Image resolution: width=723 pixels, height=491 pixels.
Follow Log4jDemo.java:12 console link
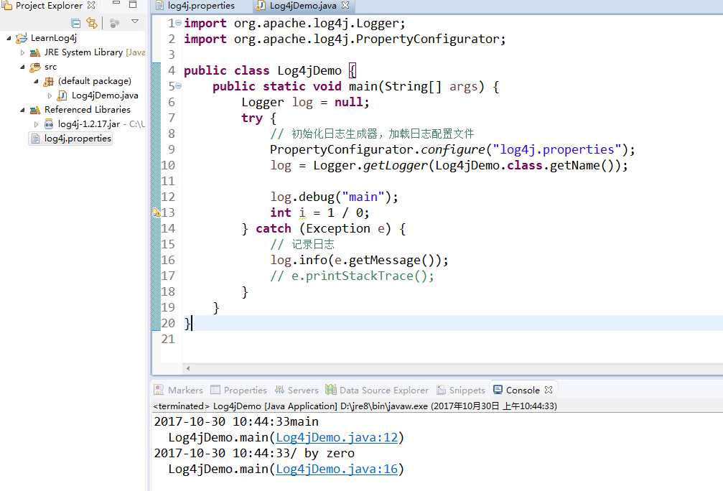(337, 437)
